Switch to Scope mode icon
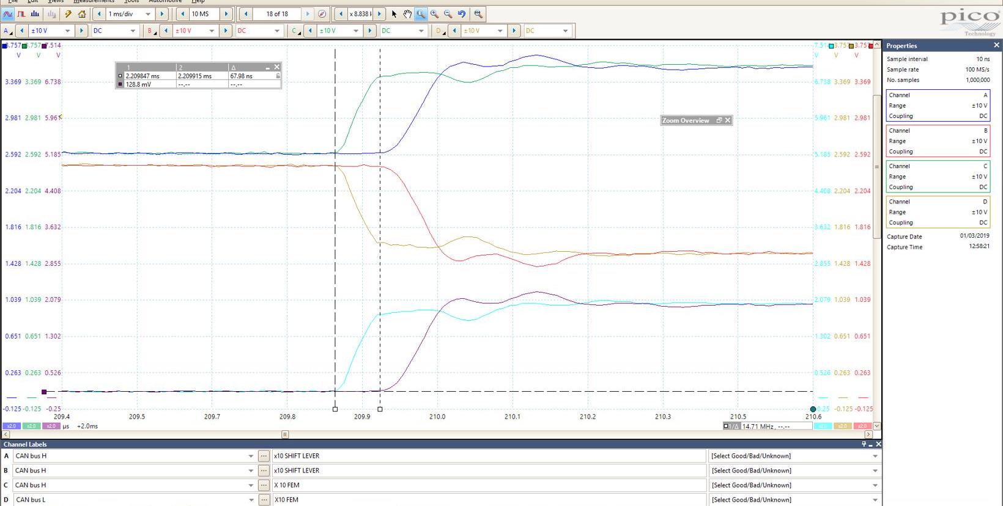The image size is (1003, 506). point(8,14)
